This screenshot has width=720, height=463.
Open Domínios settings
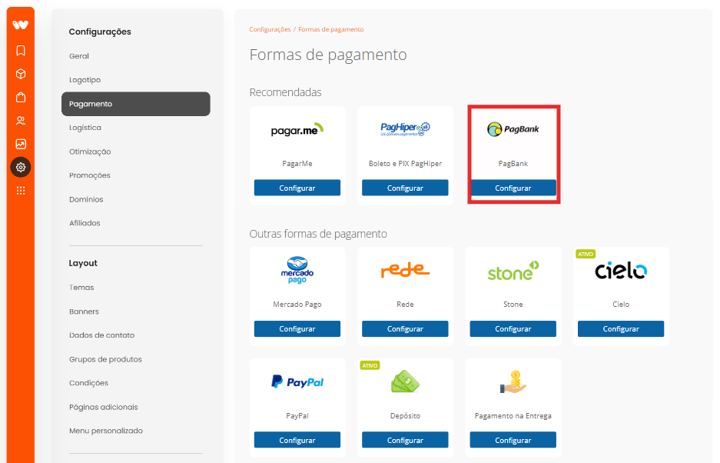point(86,199)
